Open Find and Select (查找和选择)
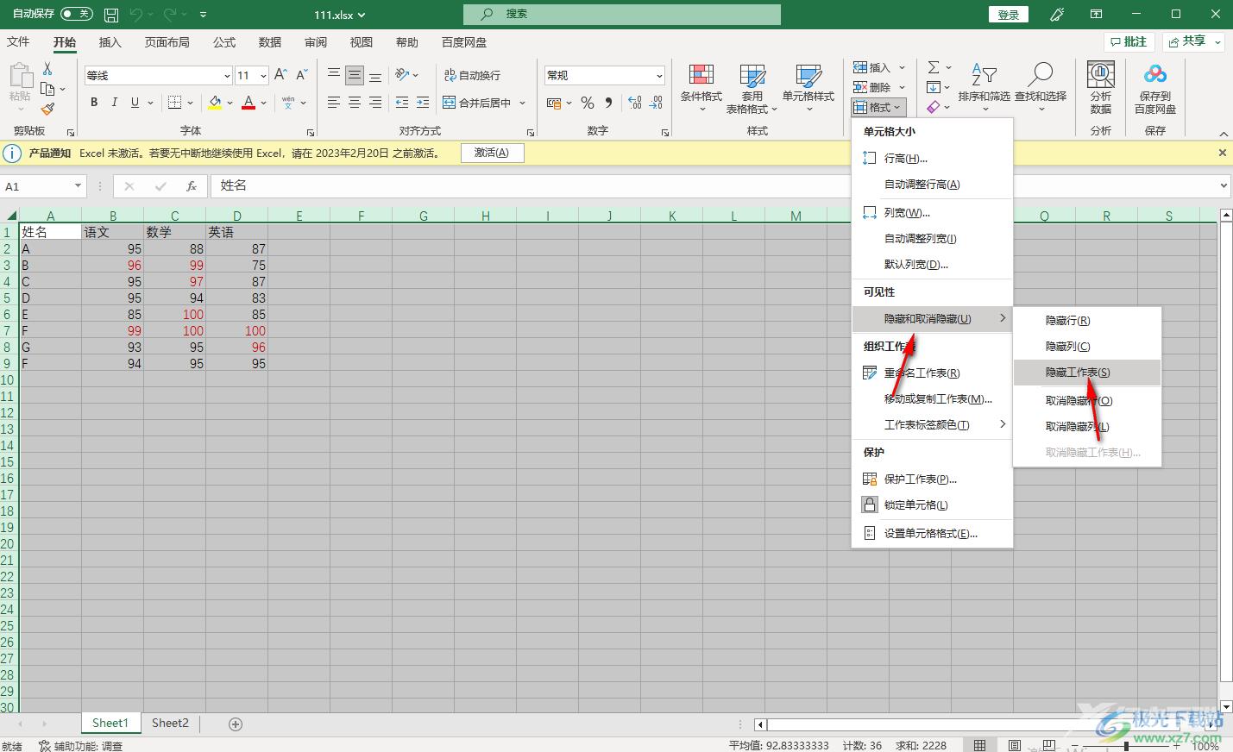Viewport: 1233px width, 752px height. (x=1041, y=88)
